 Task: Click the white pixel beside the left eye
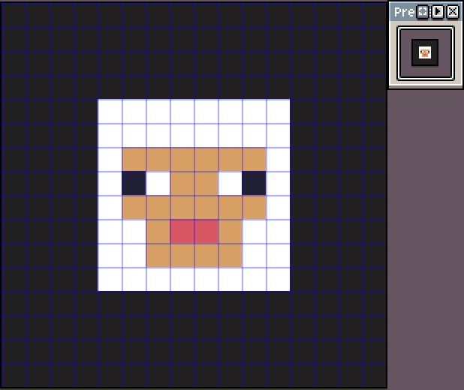coord(158,183)
